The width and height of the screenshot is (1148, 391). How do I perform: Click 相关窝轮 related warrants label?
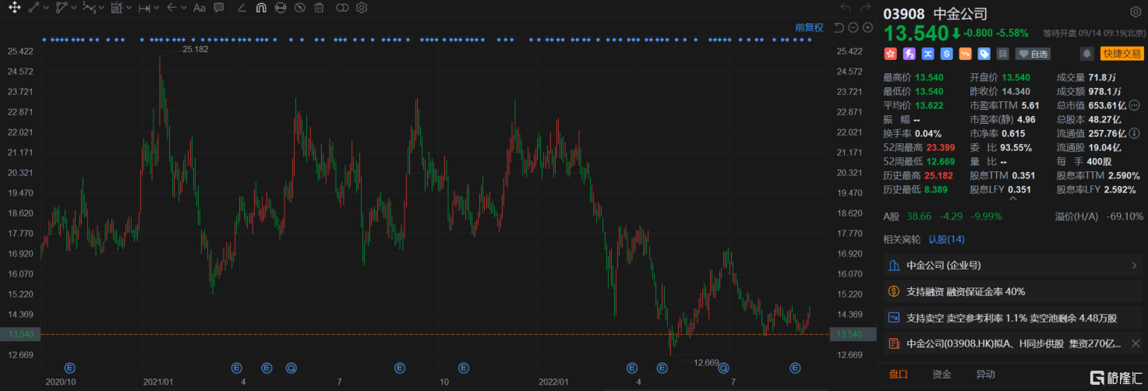point(902,239)
